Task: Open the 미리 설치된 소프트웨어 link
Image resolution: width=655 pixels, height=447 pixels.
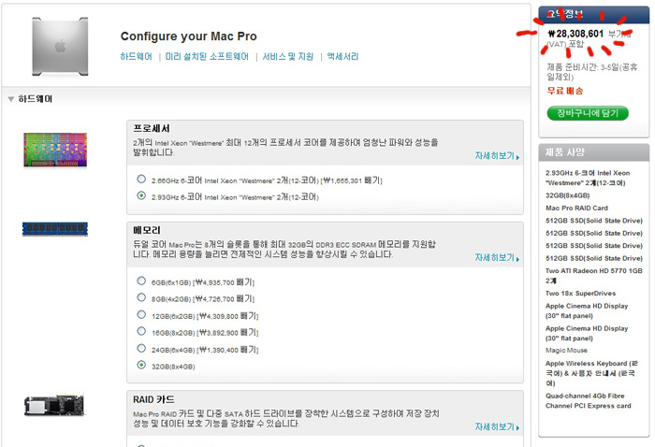Action: pyautogui.click(x=207, y=56)
